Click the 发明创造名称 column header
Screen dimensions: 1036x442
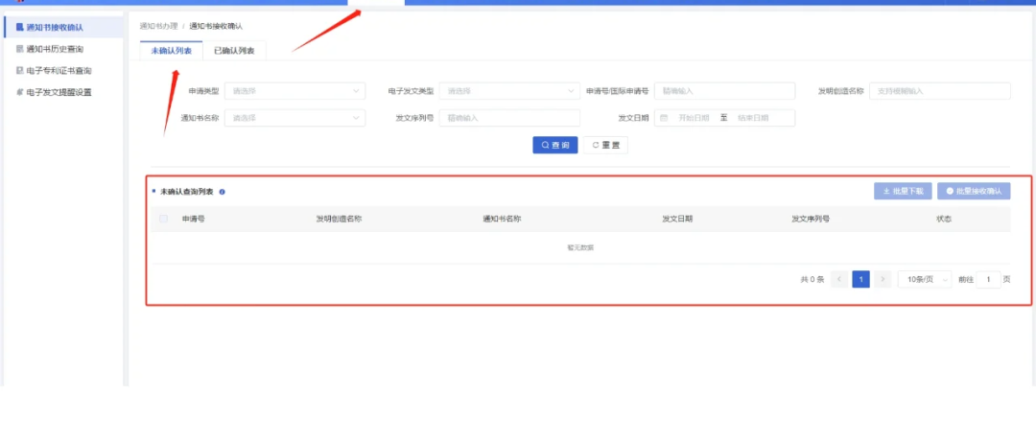339,219
